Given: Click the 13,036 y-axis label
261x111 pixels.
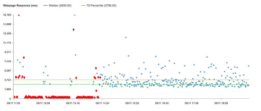Looking at the screenshot, I should (x=7, y=33).
